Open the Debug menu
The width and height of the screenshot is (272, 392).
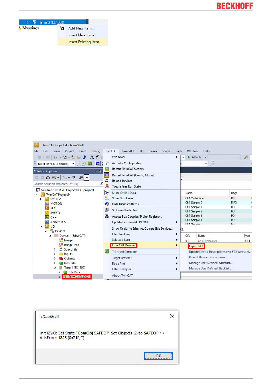pos(96,151)
